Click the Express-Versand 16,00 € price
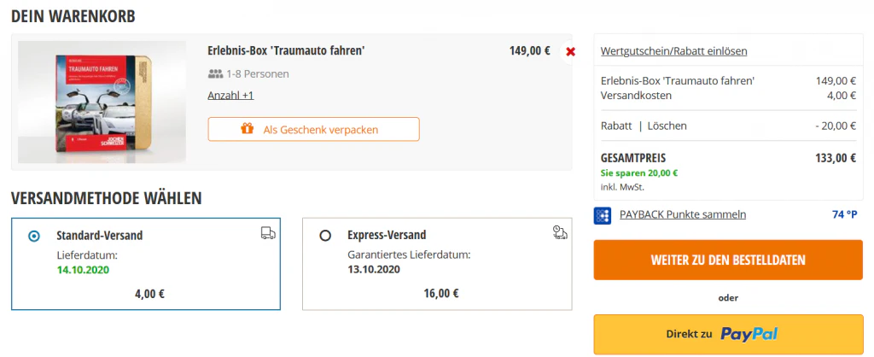 [x=441, y=293]
